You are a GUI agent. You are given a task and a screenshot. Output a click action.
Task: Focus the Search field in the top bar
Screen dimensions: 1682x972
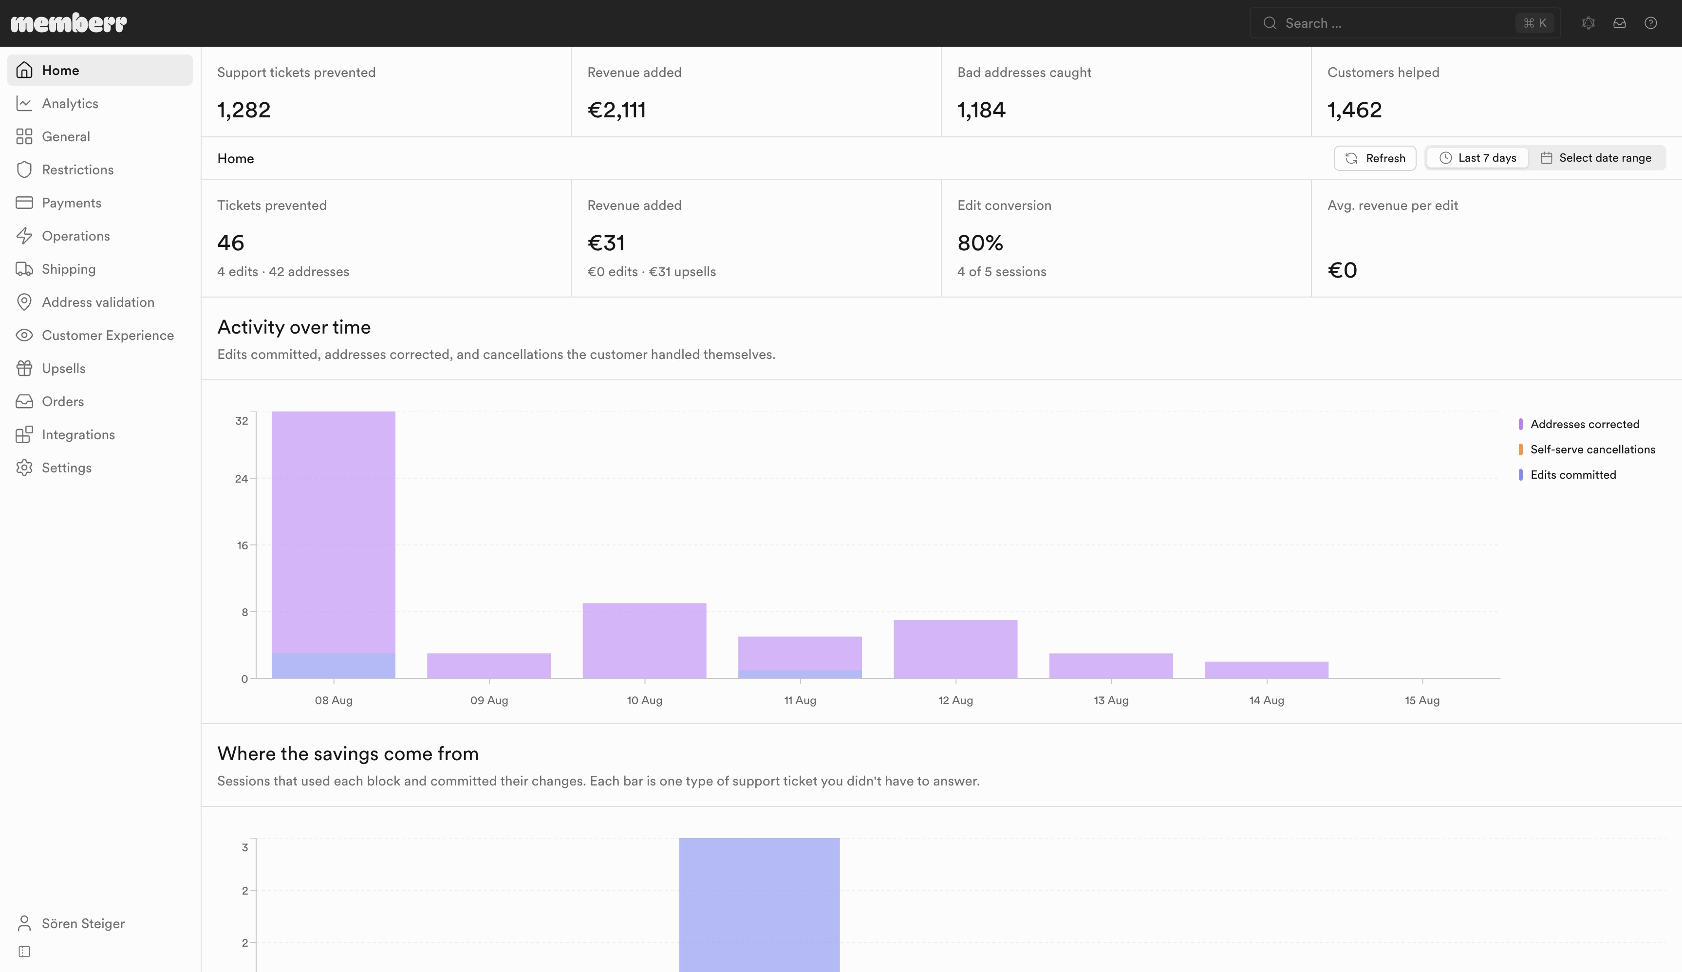pos(1405,23)
